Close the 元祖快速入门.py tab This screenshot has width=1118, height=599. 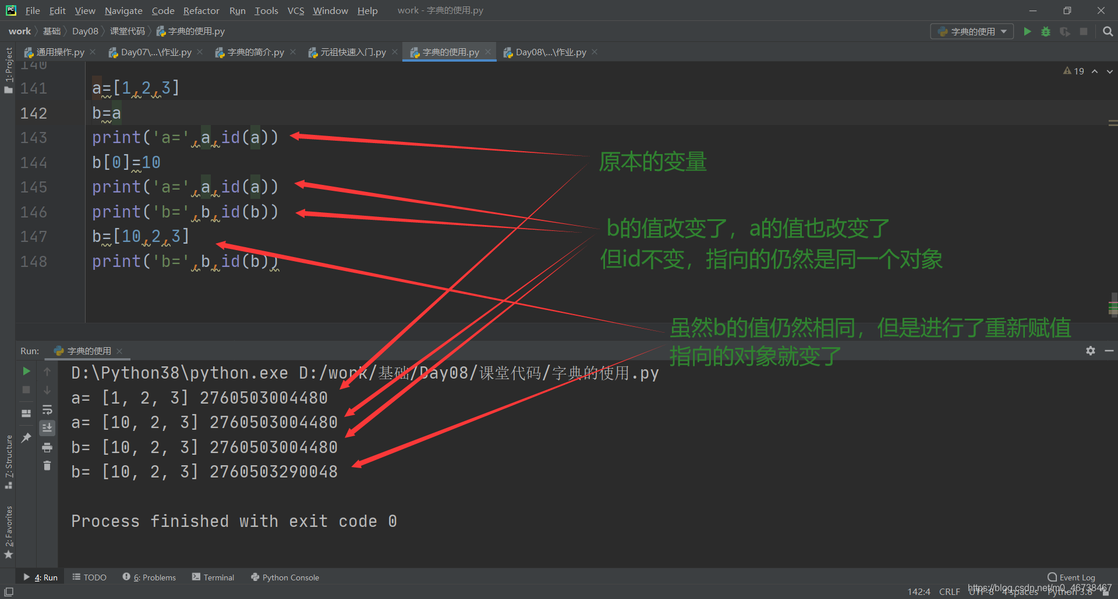395,52
